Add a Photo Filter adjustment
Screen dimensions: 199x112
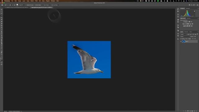(x=189, y=24)
